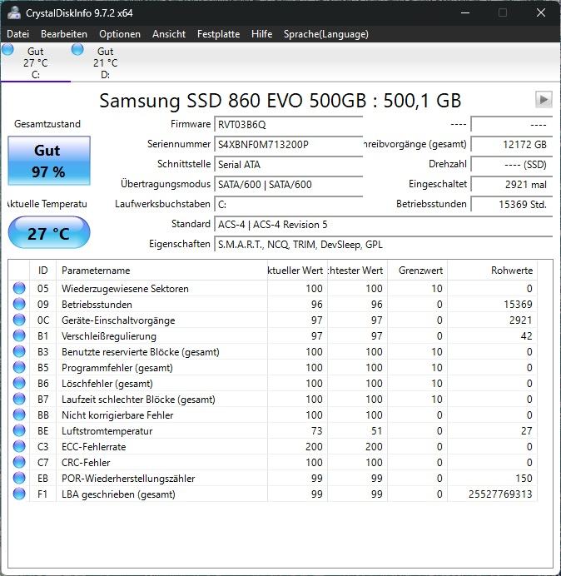The image size is (561, 576).
Task: Click status orb for CRC-Fehler row
Action: pyautogui.click(x=19, y=462)
